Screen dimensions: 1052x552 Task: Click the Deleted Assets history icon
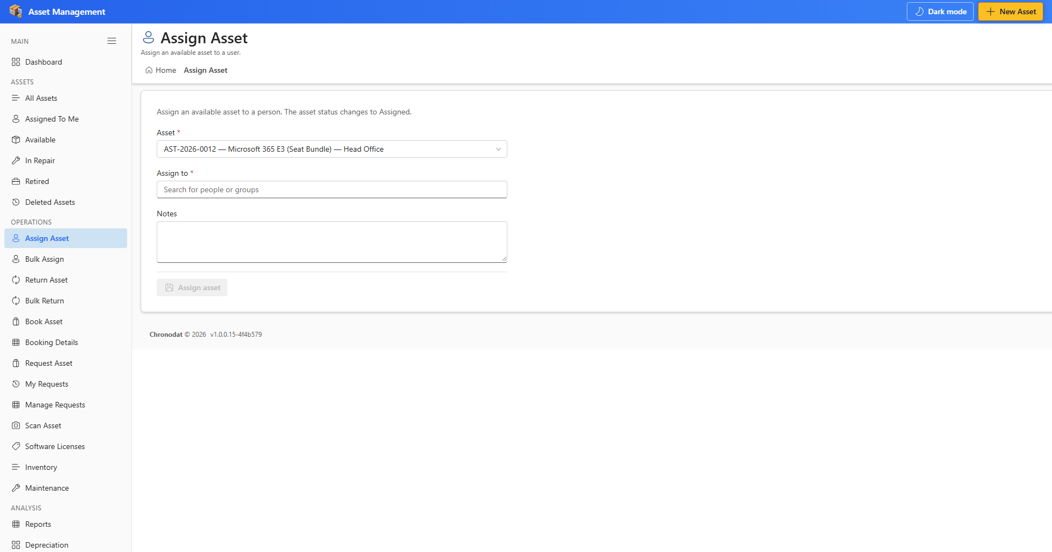(x=16, y=202)
